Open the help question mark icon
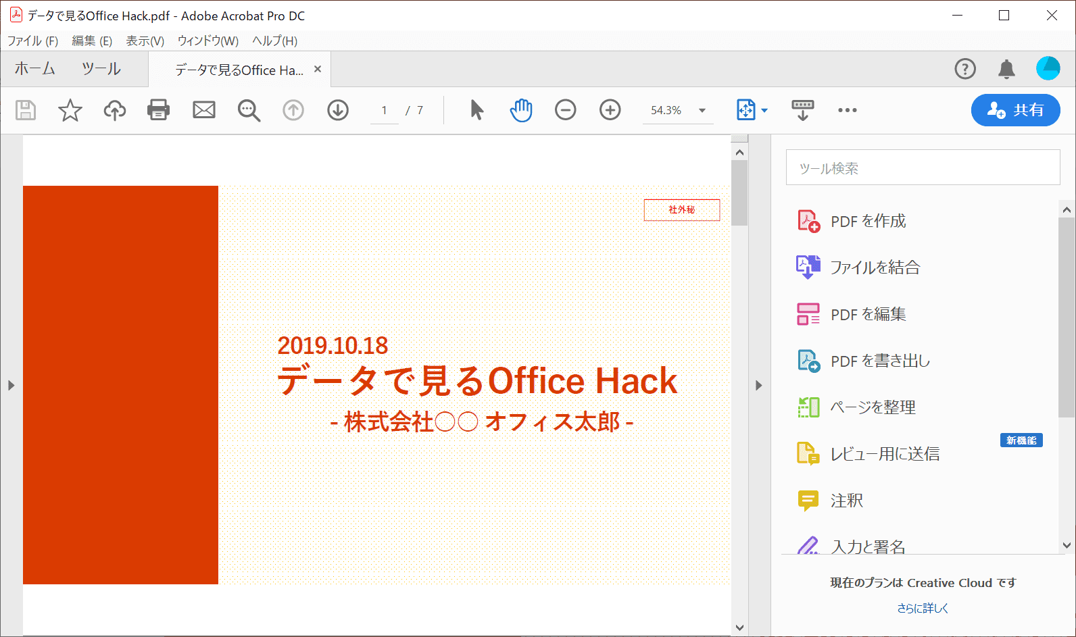 [x=965, y=69]
